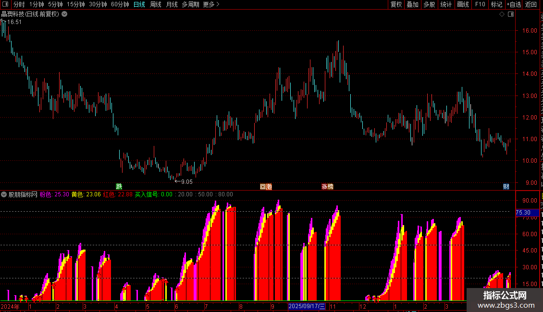Click the 返回 back button
Viewport: 543px width, 312px height.
tap(531, 4)
